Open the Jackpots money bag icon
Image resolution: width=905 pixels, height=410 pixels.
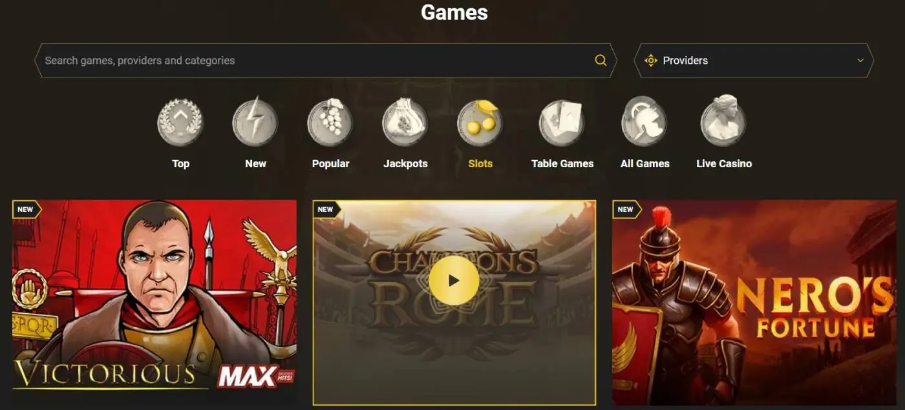(x=405, y=123)
